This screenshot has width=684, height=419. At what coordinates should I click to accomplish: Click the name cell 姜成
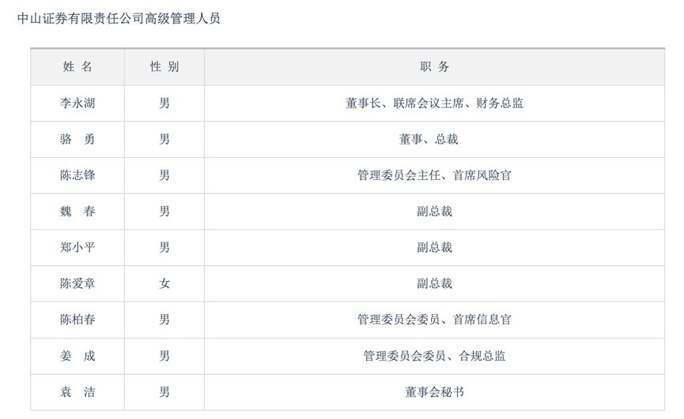[77, 356]
